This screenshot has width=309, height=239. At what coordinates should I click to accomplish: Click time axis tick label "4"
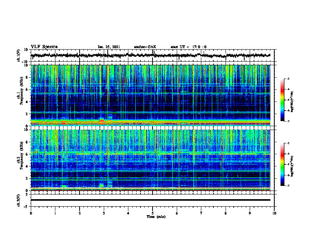(128, 213)
